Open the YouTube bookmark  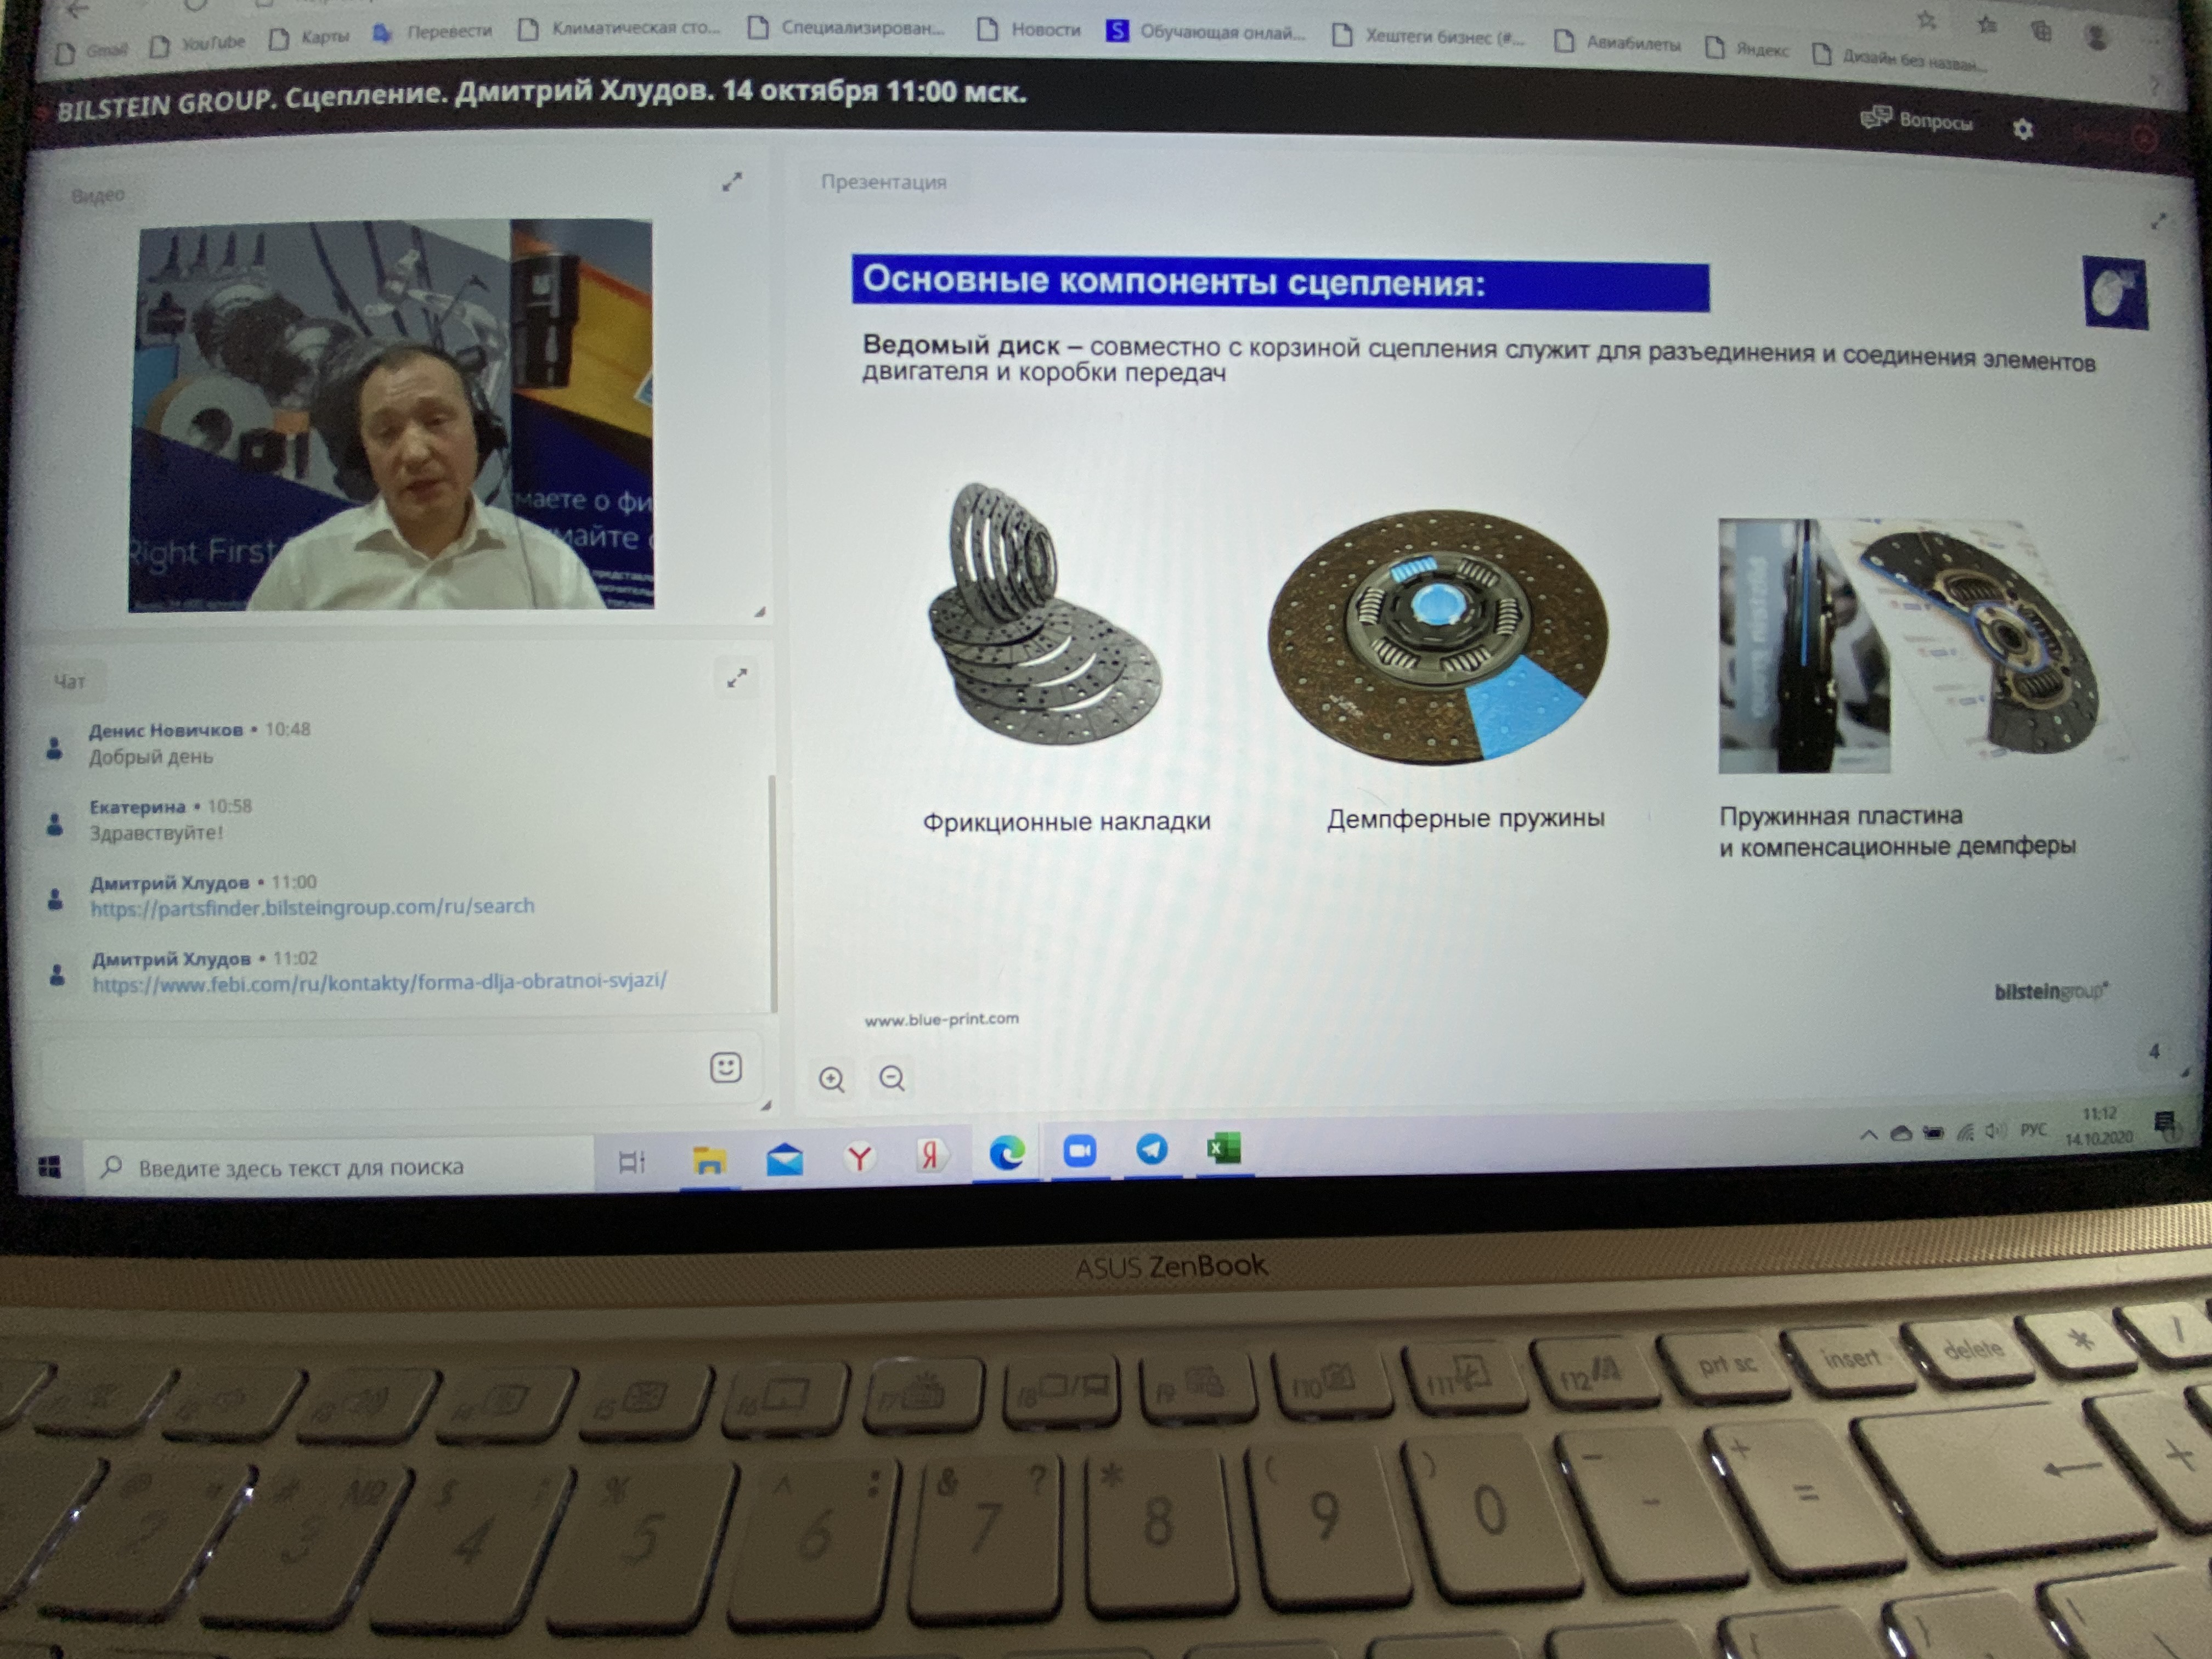[198, 44]
